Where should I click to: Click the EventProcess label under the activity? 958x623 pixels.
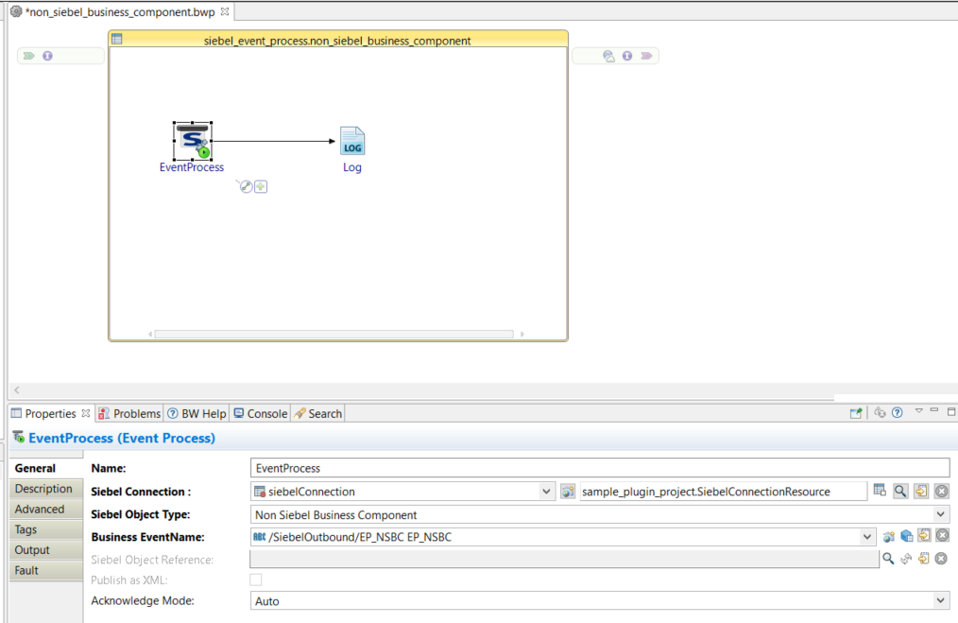point(192,167)
